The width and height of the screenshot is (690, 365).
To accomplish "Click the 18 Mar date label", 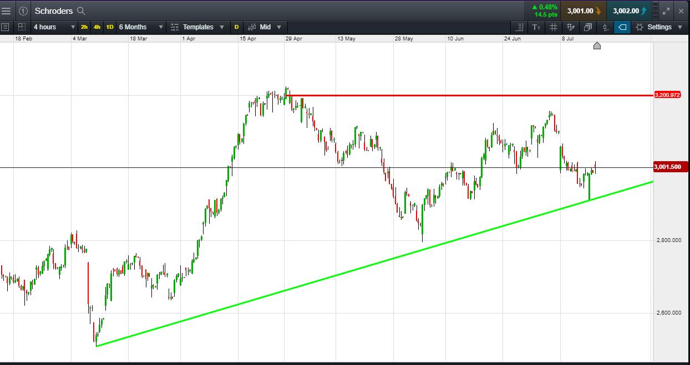I will (138, 39).
